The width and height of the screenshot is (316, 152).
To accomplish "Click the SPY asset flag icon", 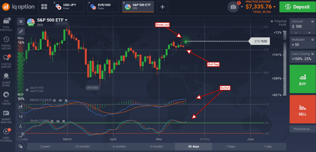I will click(x=31, y=22).
